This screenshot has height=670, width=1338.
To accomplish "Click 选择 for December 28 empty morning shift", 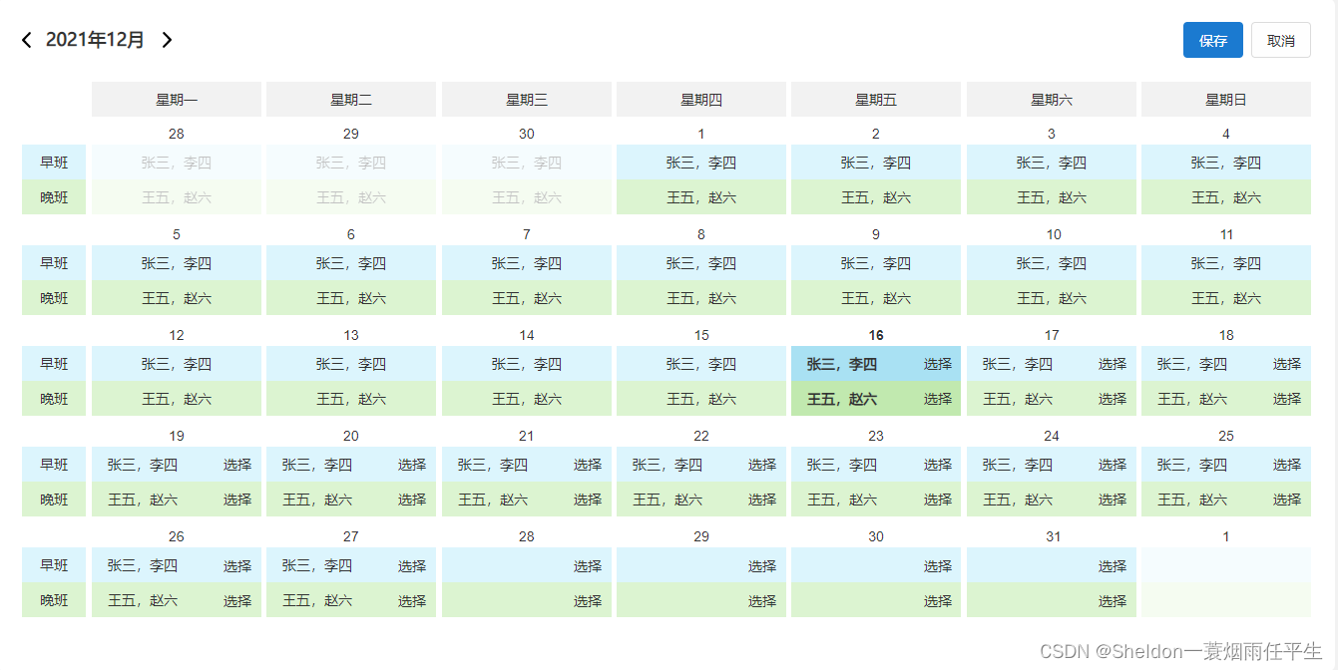I will tap(588, 566).
